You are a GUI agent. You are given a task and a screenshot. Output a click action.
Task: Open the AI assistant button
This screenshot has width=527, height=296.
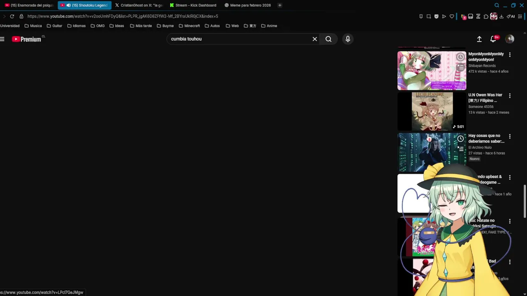coord(511,16)
